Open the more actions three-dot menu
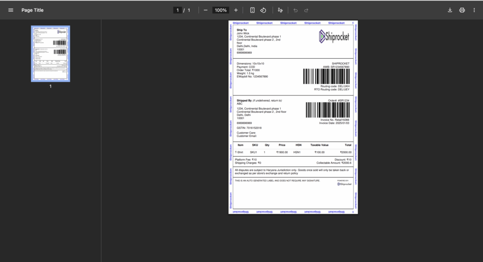Viewport: 483px width, 262px height. [474, 10]
